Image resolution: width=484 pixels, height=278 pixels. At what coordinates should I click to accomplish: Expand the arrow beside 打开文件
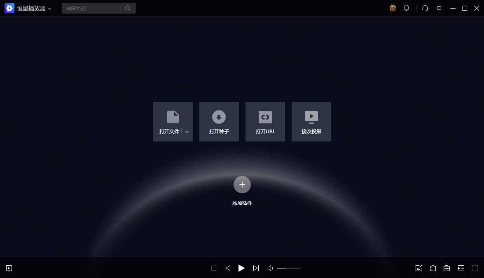click(x=187, y=132)
